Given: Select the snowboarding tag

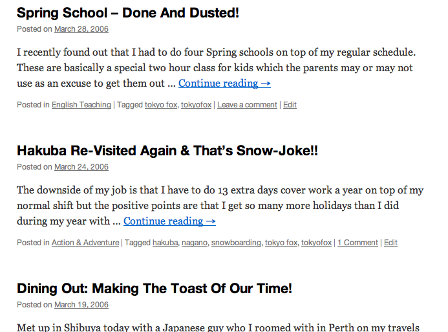Looking at the screenshot, I should coord(236,243).
